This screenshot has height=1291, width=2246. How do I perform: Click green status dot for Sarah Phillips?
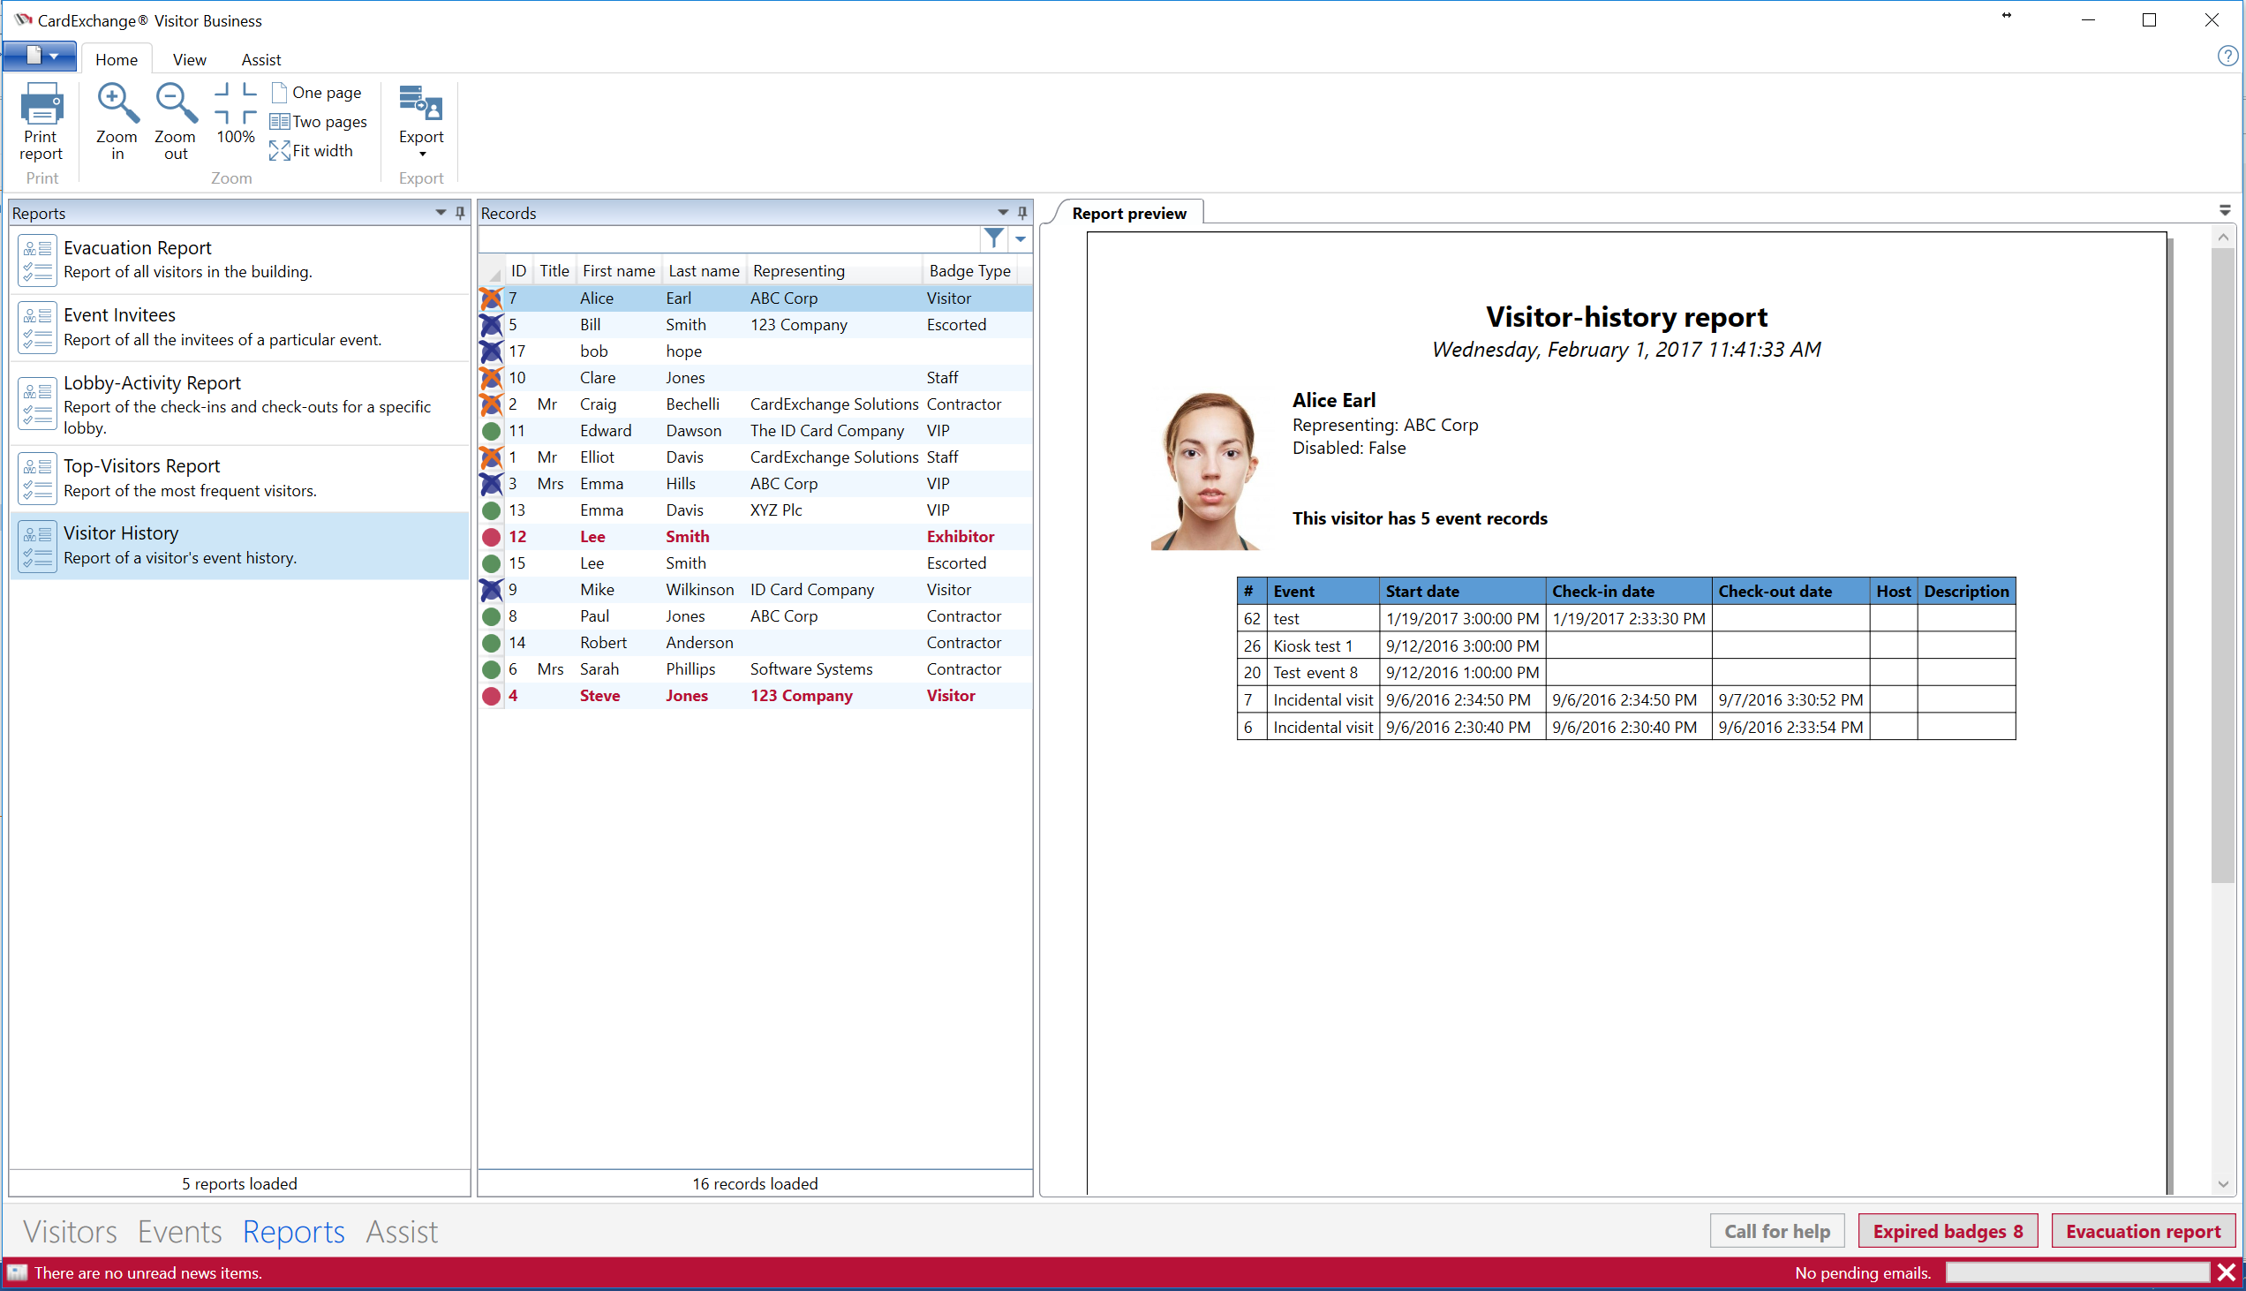point(491,669)
